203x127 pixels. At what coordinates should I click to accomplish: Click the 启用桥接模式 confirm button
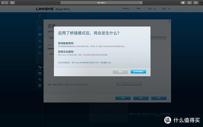pos(138,72)
